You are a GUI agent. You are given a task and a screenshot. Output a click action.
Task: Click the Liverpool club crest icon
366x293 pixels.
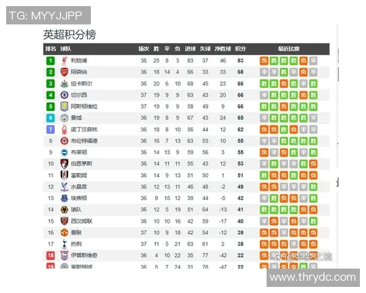click(64, 60)
